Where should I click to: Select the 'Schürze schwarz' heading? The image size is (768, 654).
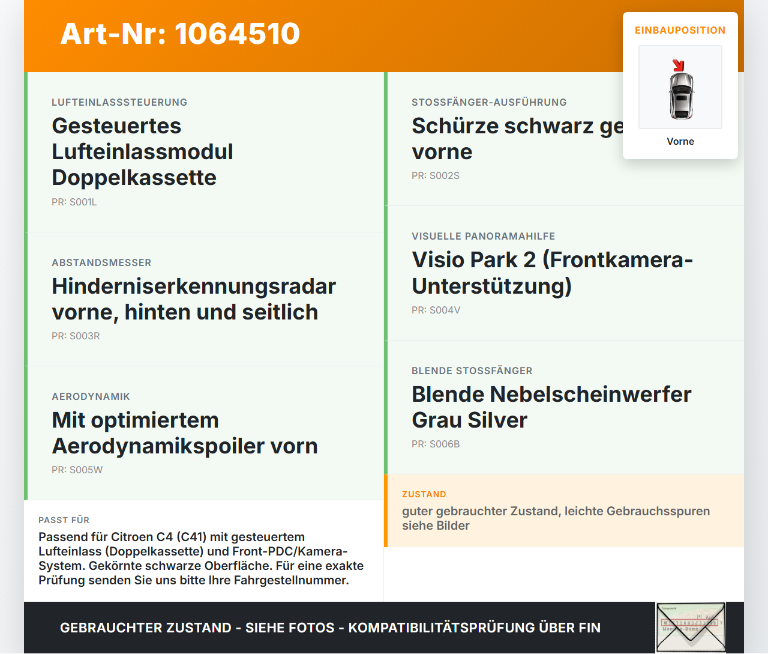517,139
